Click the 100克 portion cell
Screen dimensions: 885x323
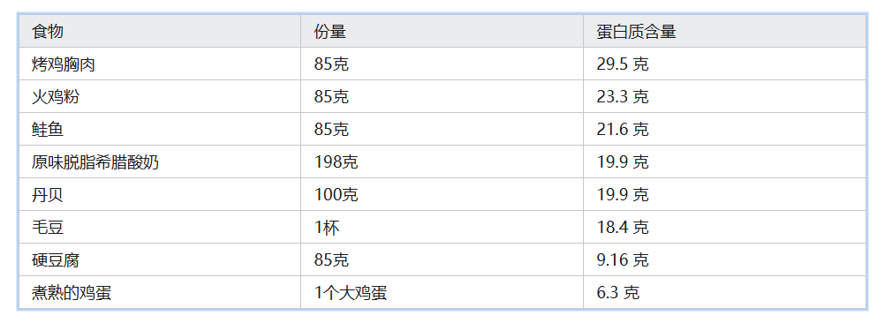(442, 195)
